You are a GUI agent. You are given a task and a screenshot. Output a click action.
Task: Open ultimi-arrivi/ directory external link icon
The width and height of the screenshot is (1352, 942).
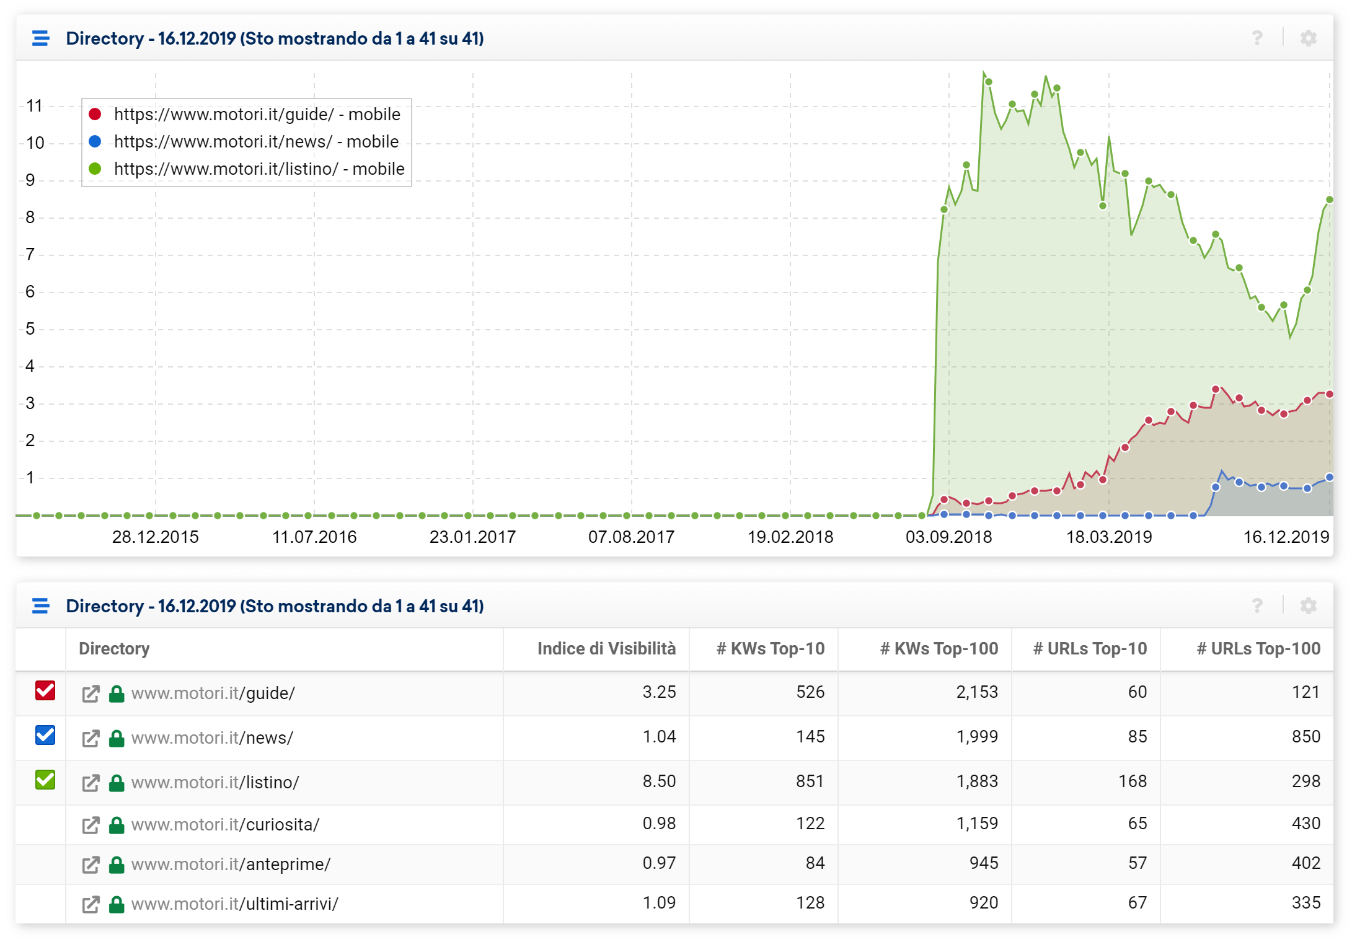pos(91,904)
